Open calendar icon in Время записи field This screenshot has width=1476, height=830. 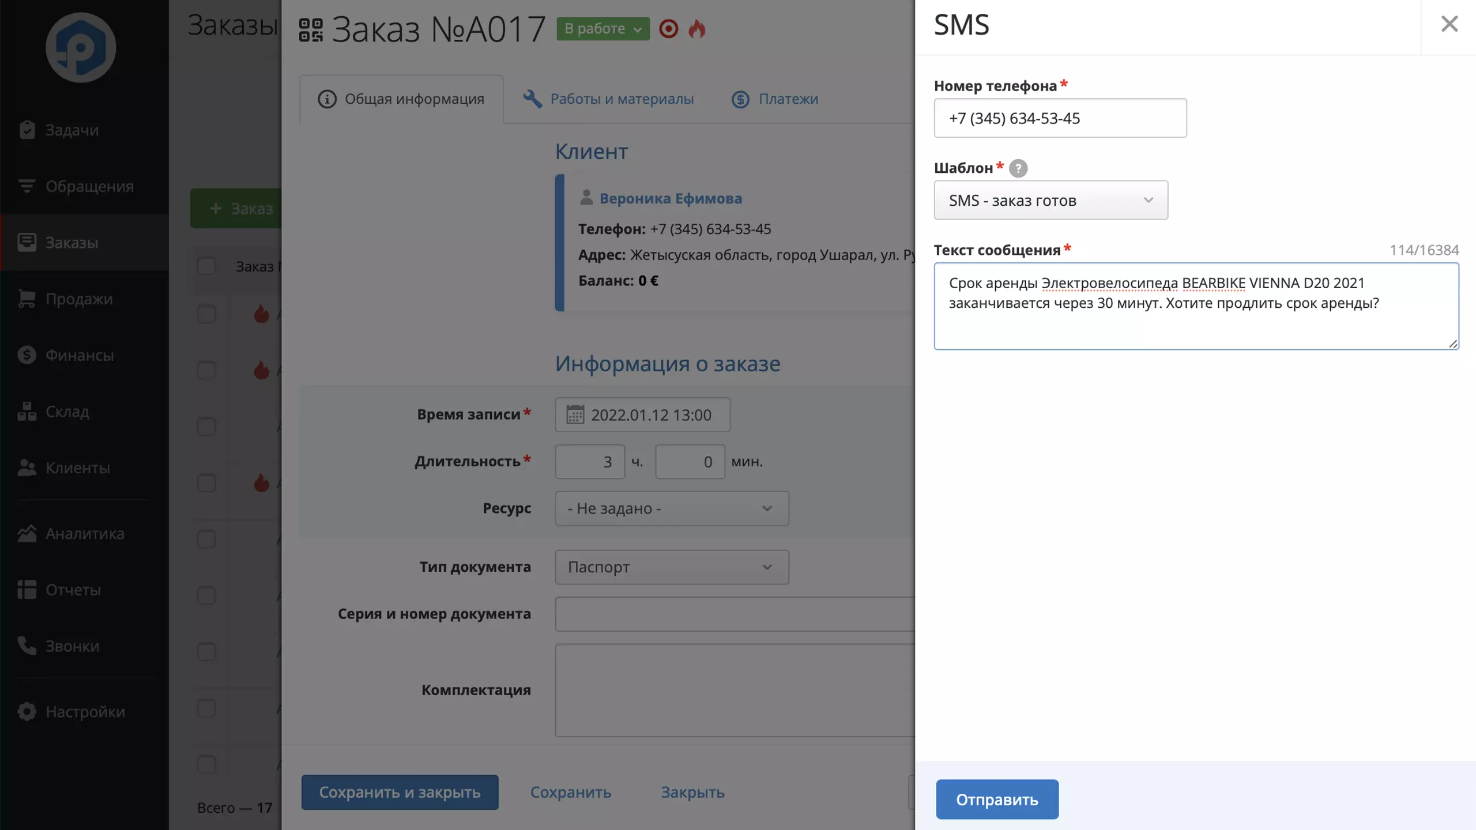(575, 414)
